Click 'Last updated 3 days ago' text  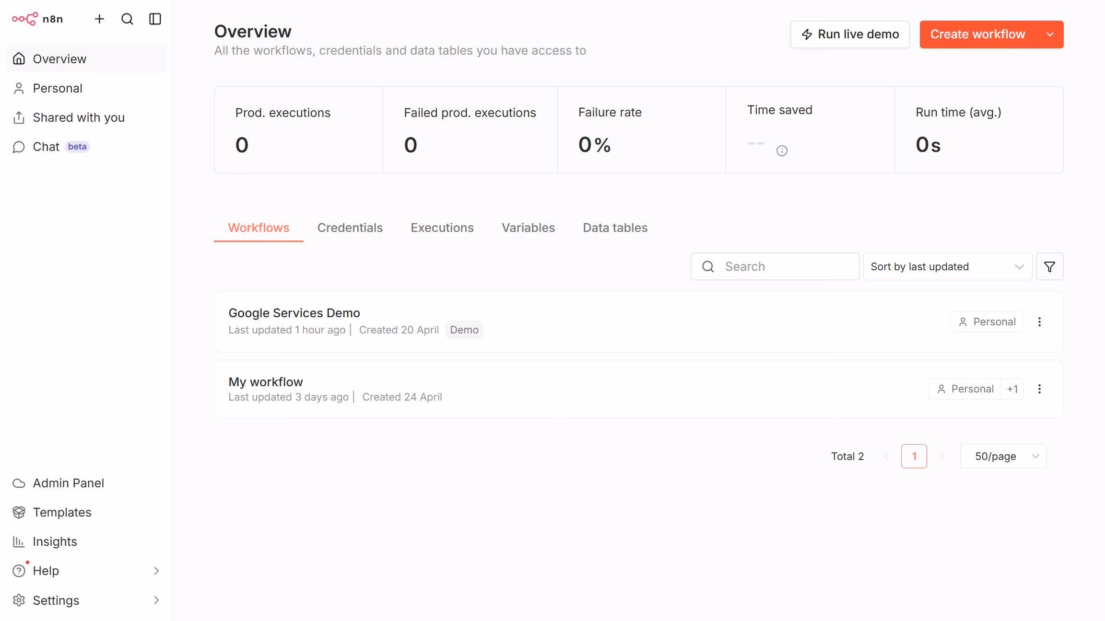[x=289, y=397]
